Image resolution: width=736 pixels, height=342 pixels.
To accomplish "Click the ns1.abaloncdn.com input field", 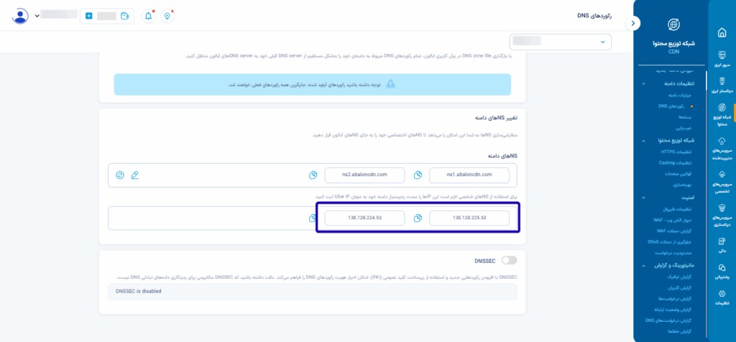I will (469, 175).
